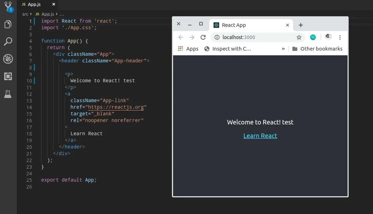Viewport: 373px width, 214px height.
Task: Click className="App-link" on line 13
Action: (x=99, y=100)
